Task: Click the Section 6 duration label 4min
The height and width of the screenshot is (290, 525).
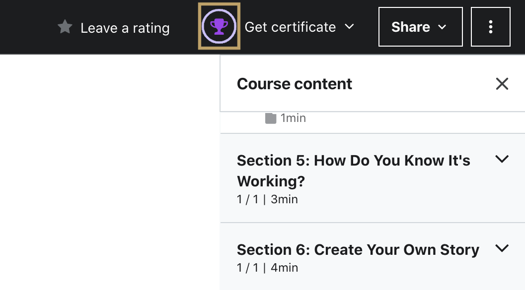Action: [x=286, y=267]
